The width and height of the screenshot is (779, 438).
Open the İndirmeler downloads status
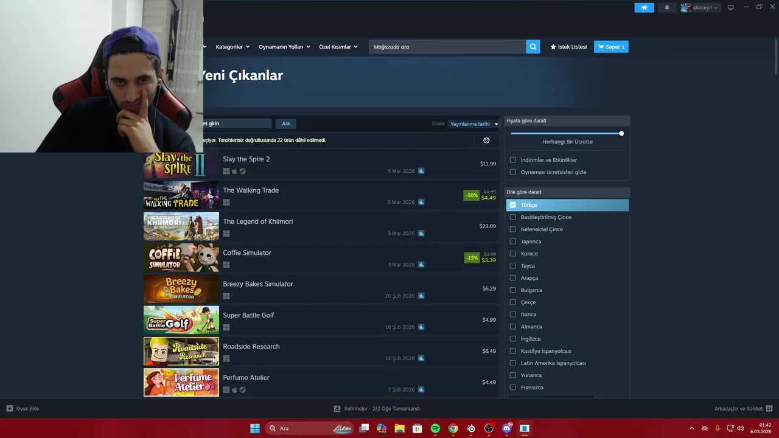[377, 409]
